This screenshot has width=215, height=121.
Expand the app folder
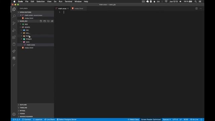click(26, 24)
